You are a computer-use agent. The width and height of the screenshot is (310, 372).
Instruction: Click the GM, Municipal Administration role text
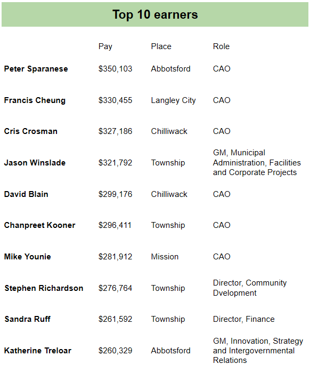click(x=257, y=162)
